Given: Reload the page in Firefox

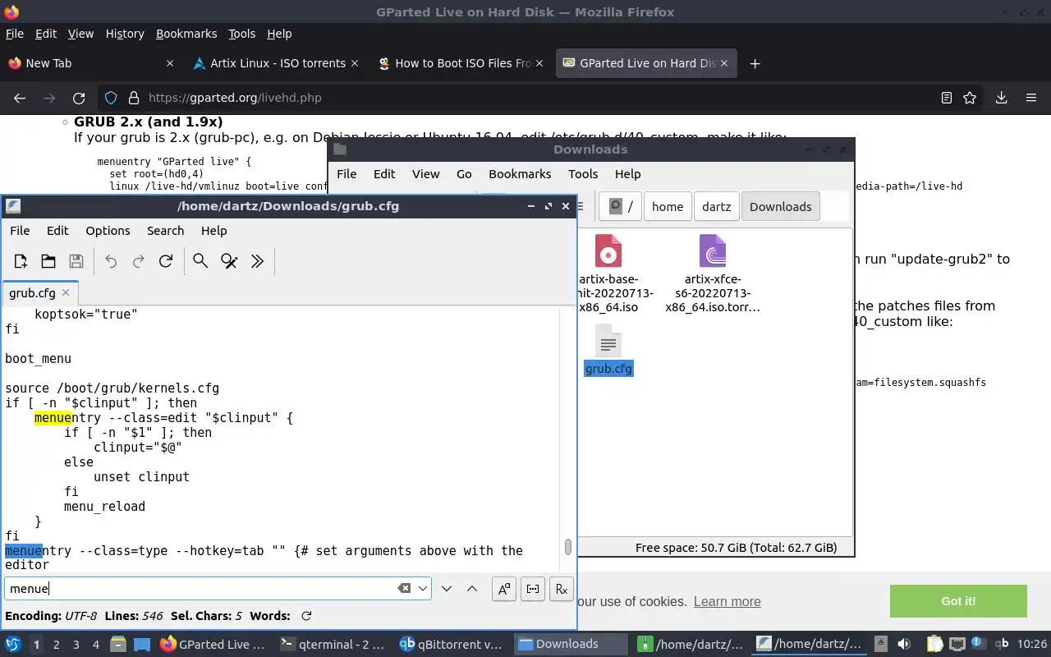Looking at the screenshot, I should (x=79, y=98).
